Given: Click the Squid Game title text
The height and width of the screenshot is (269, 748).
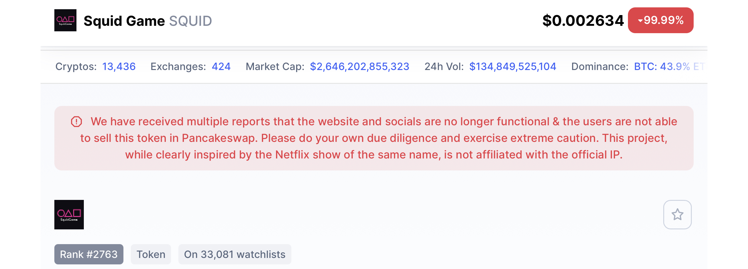Looking at the screenshot, I should tap(124, 21).
